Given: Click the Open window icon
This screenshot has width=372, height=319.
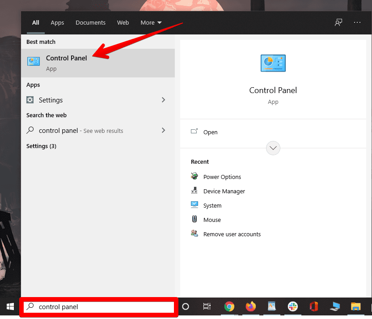Looking at the screenshot, I should click(194, 131).
